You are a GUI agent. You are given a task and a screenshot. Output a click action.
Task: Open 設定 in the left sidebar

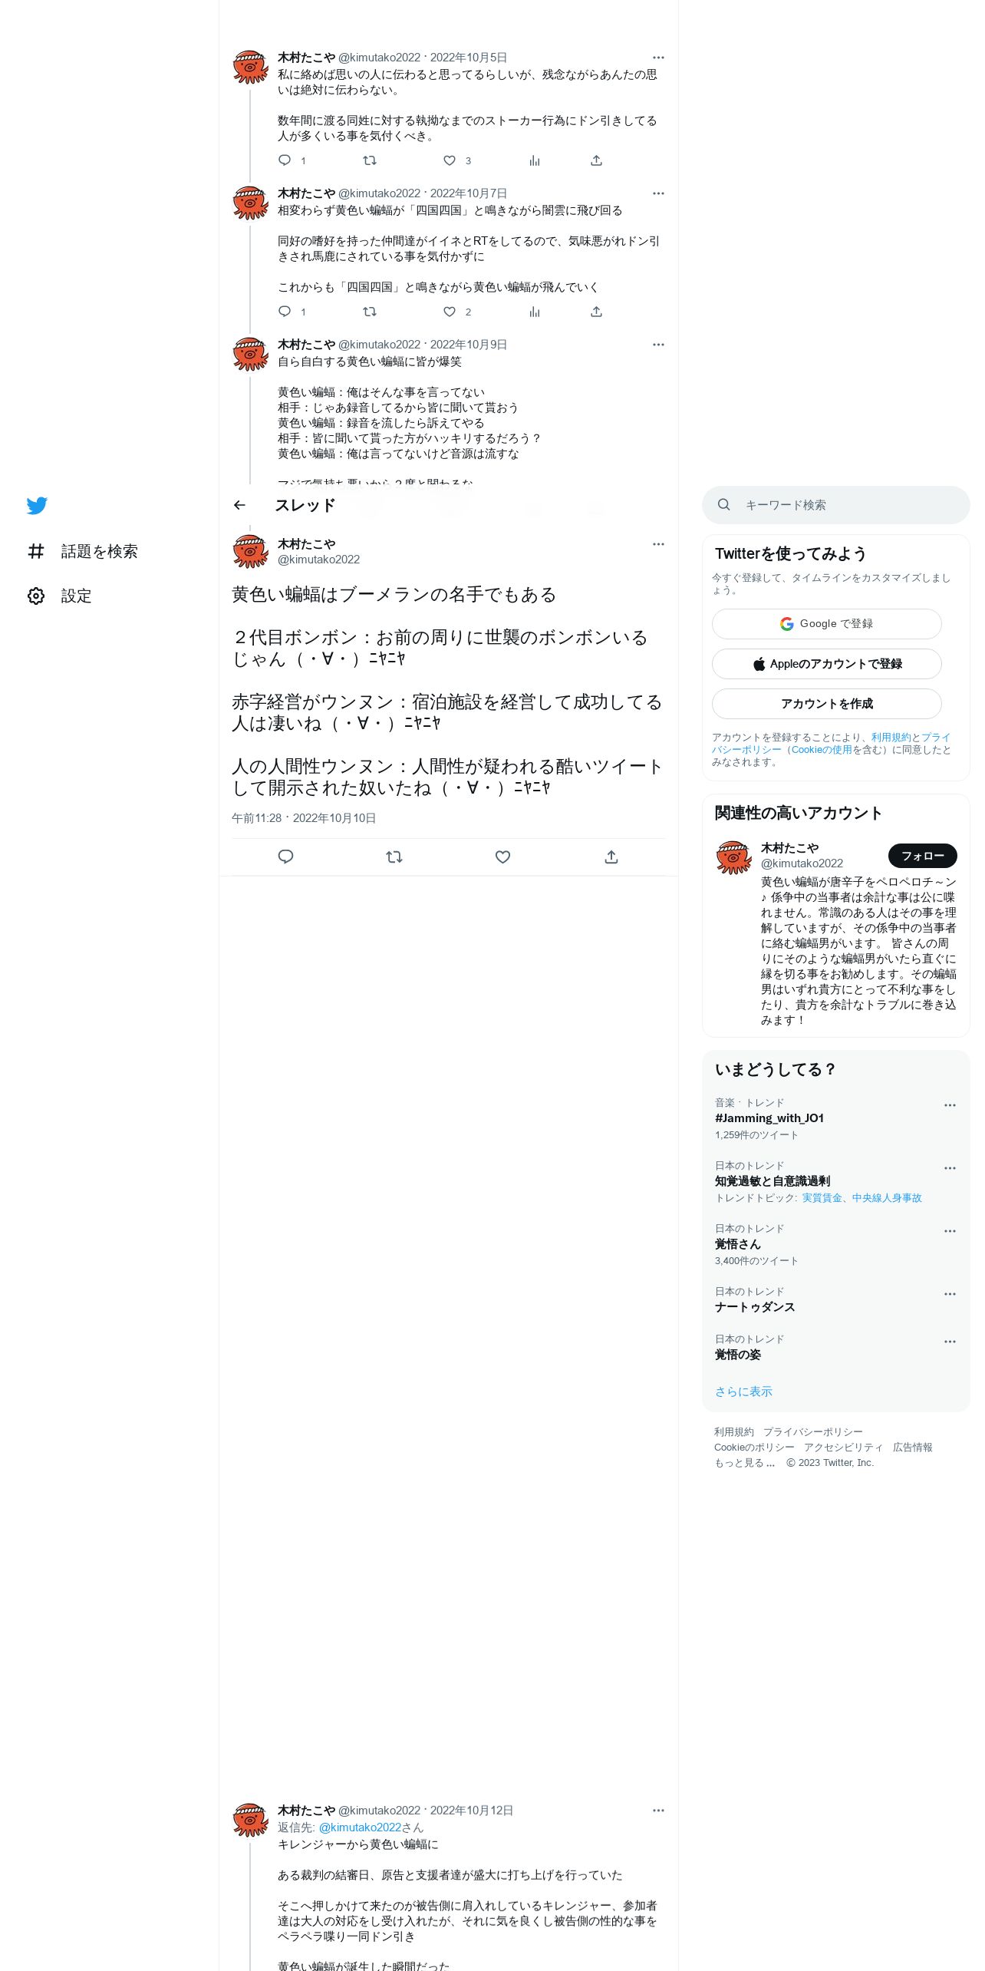coord(60,596)
